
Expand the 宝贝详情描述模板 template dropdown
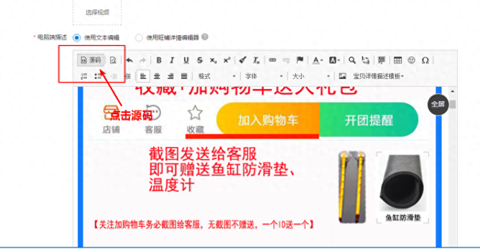point(379,77)
